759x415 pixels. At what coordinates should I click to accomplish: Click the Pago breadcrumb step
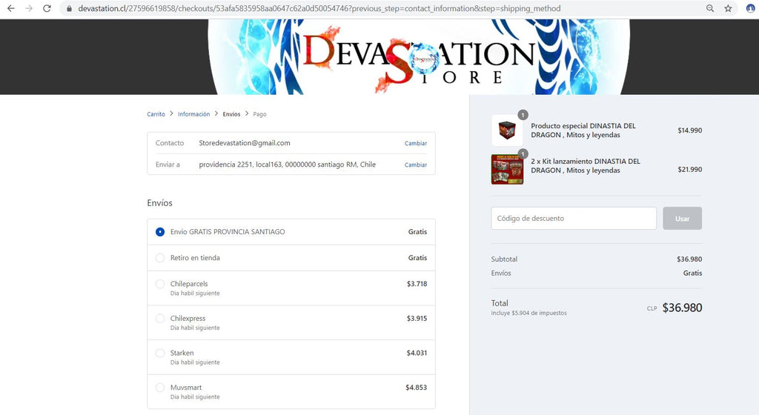click(259, 114)
